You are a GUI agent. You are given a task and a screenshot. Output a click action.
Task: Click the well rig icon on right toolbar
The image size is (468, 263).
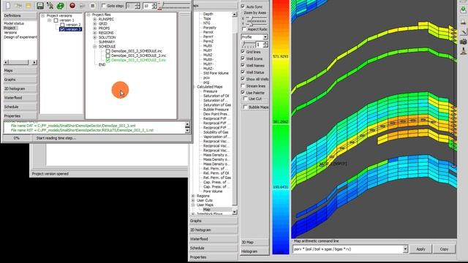coord(463,51)
